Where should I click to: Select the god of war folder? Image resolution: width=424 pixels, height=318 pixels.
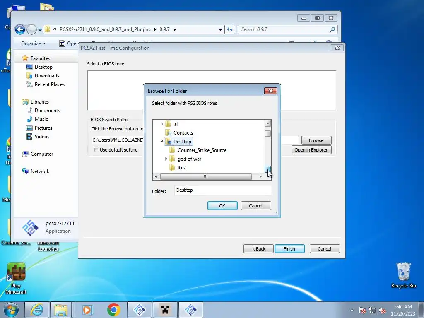(189, 159)
